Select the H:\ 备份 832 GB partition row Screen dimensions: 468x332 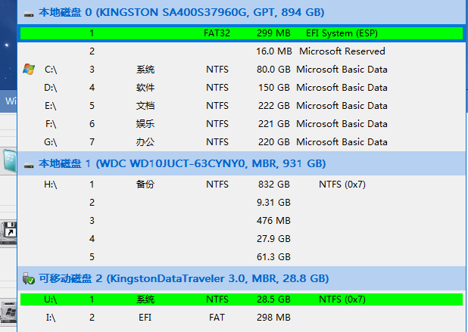pyautogui.click(x=241, y=185)
